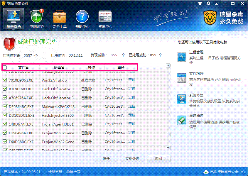
Task: Open the 资讯中心 news section
Action: point(105,19)
